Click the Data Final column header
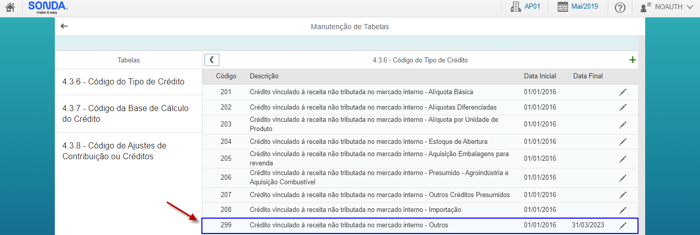The height and width of the screenshot is (235, 700). 588,76
